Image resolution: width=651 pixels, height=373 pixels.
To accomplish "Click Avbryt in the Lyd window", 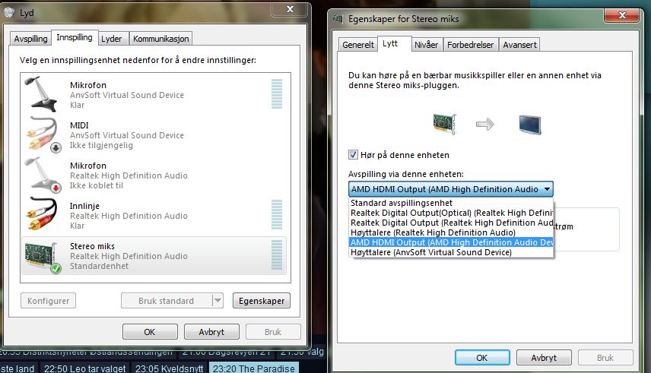I will pos(211,332).
